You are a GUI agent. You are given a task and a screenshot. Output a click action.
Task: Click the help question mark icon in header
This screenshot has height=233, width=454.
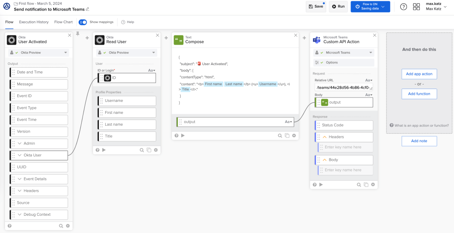(x=403, y=7)
